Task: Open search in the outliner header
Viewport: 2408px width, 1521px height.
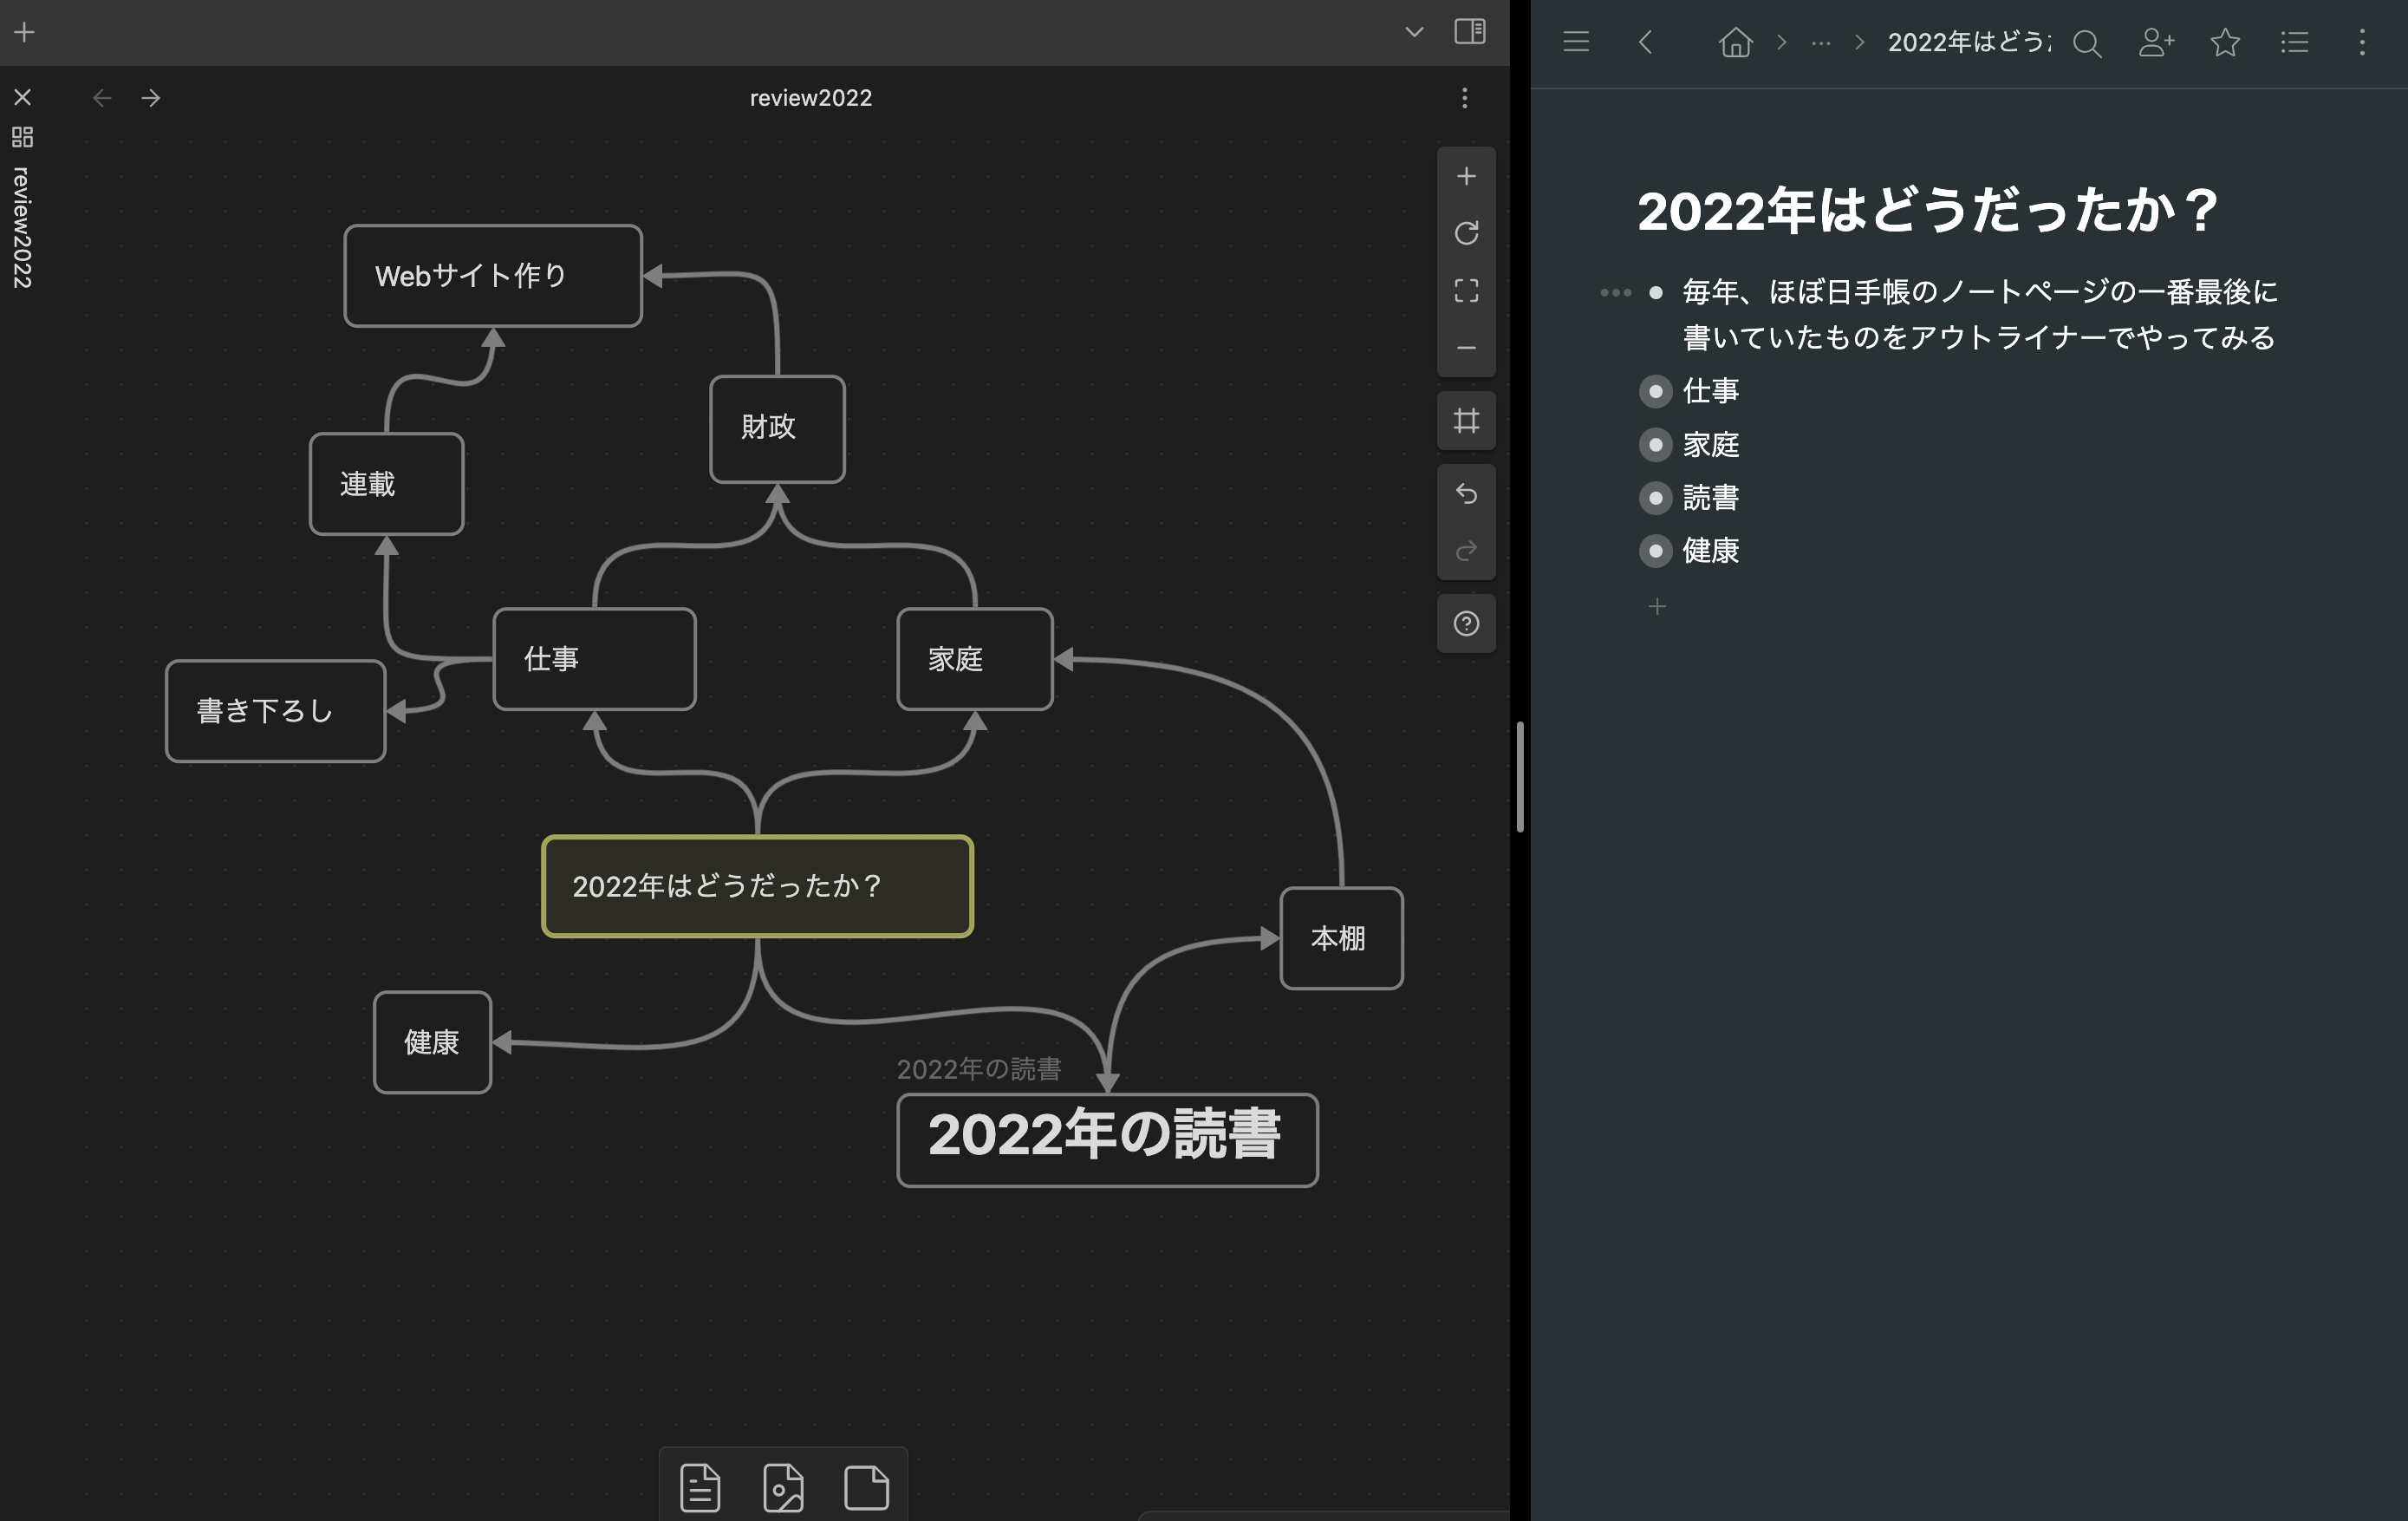Action: 2087,43
